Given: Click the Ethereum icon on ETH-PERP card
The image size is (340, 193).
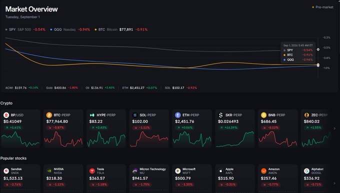Looking at the screenshot, I should tap(178, 115).
